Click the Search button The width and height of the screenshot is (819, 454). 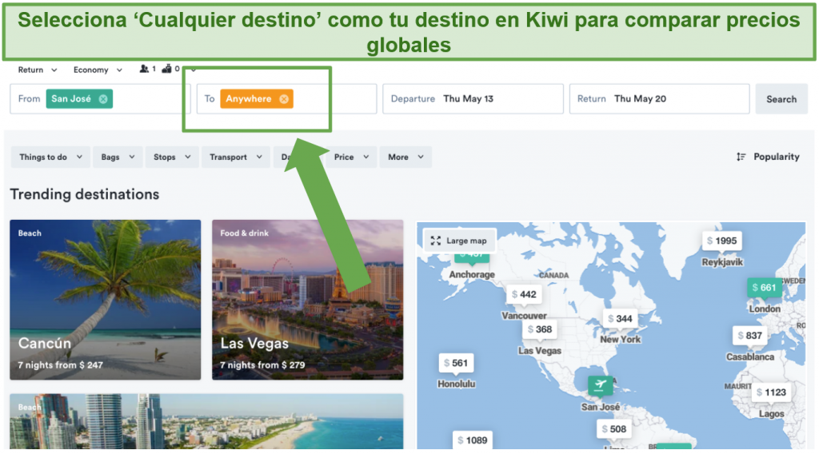781,99
